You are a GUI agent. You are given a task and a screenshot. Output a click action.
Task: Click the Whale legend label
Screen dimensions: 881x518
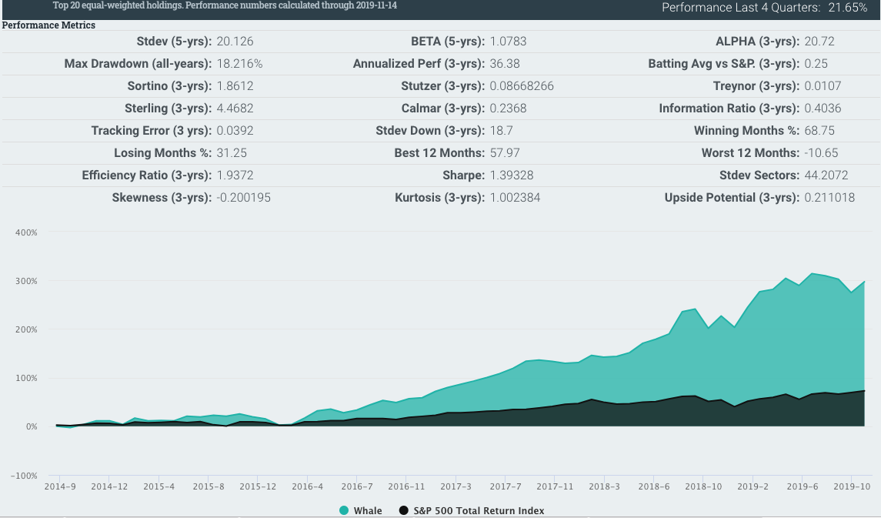pos(368,510)
